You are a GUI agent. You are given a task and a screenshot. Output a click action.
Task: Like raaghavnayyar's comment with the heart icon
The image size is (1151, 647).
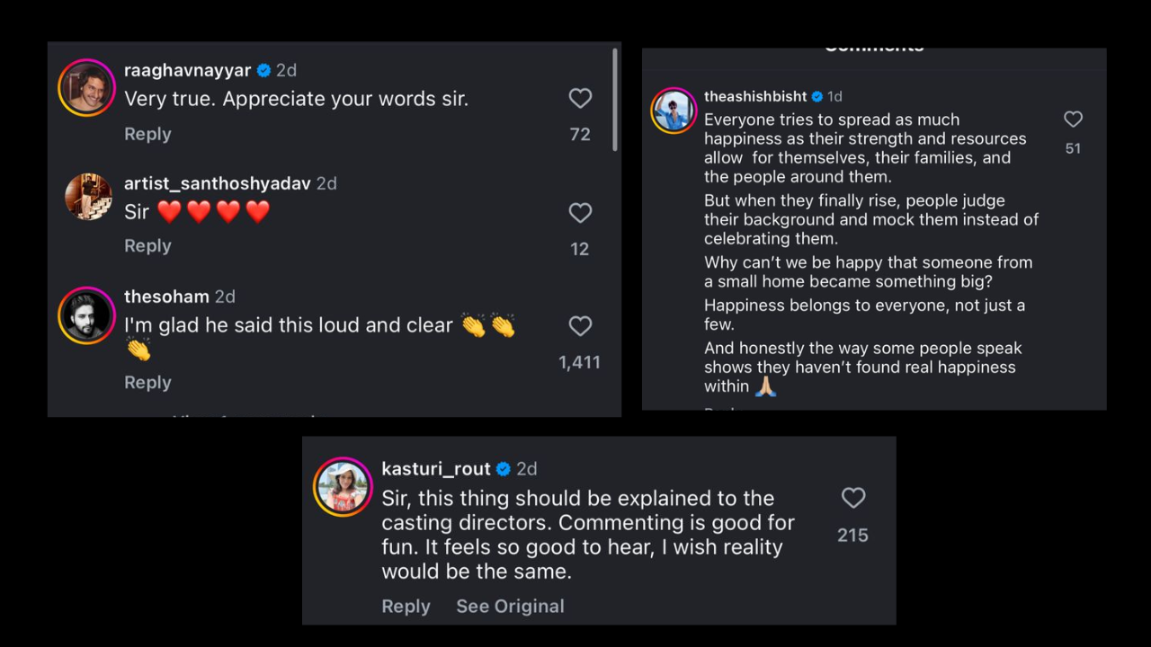[580, 98]
